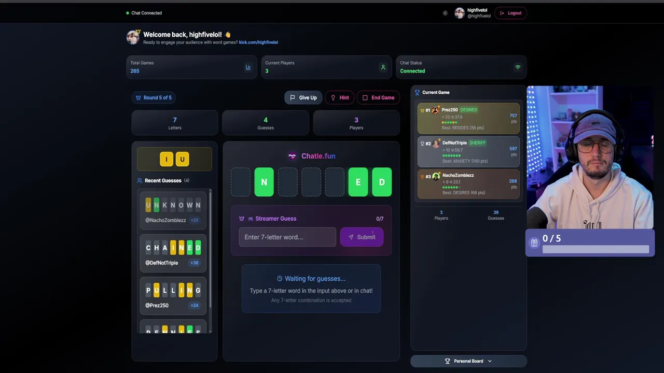Image resolution: width=664 pixels, height=373 pixels.
Task: Submit the streamer guess
Action: [x=362, y=237]
